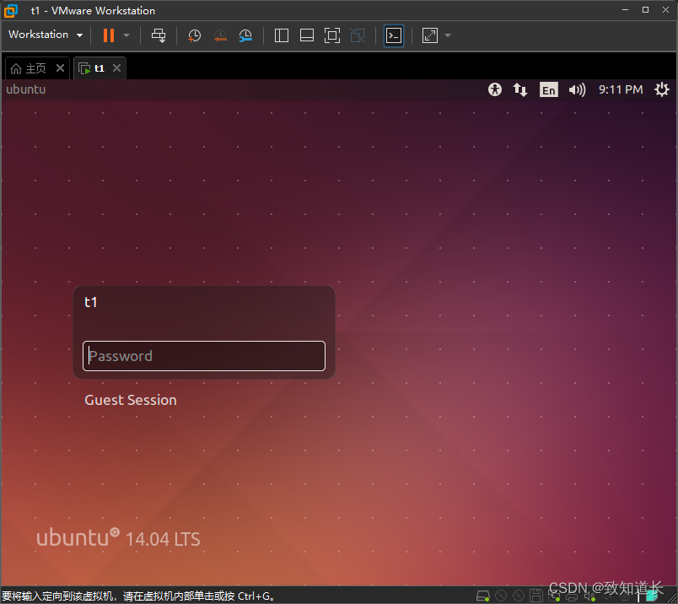Click the floppy disk status bar icon
The image size is (678, 604).
point(536,595)
